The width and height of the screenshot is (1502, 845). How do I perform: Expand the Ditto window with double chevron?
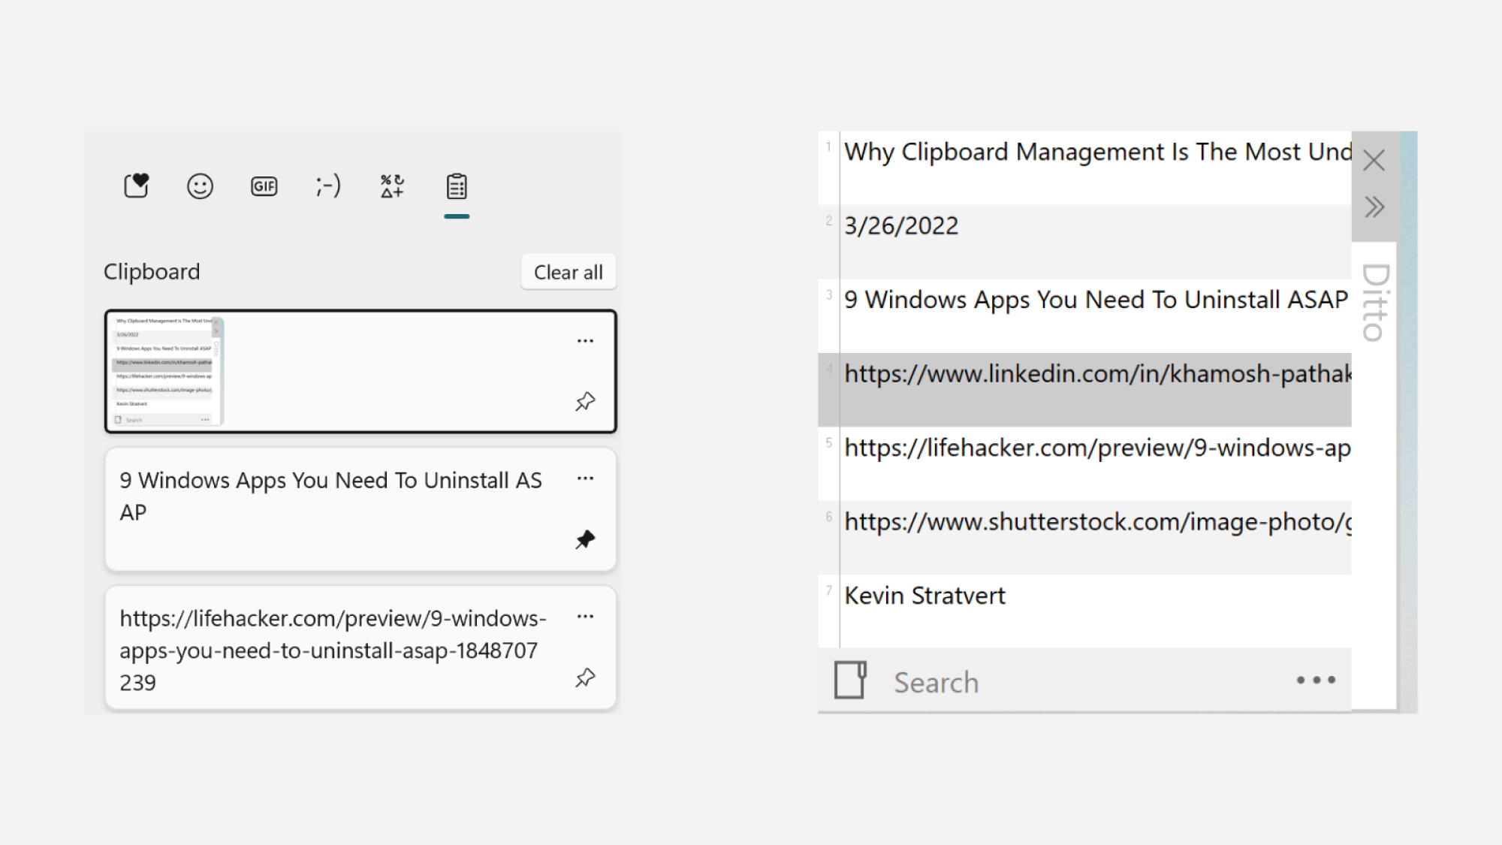1374,207
